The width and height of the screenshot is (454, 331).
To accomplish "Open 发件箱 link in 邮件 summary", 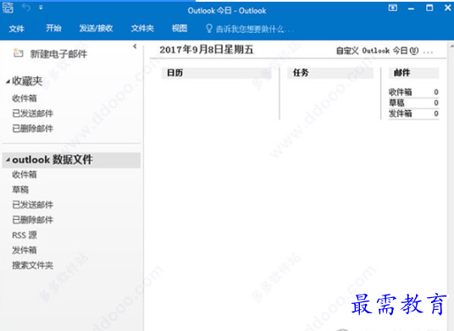I will pyautogui.click(x=401, y=113).
